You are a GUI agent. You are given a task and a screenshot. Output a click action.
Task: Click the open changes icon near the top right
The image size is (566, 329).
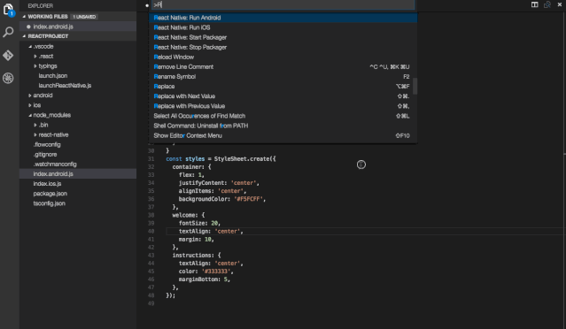click(x=547, y=4)
